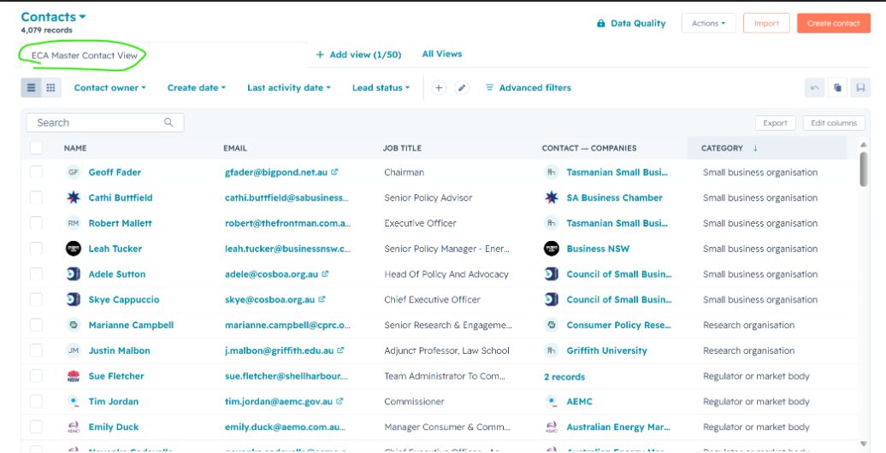The width and height of the screenshot is (886, 453).
Task: Sort by the Email column header
Action: 235,148
